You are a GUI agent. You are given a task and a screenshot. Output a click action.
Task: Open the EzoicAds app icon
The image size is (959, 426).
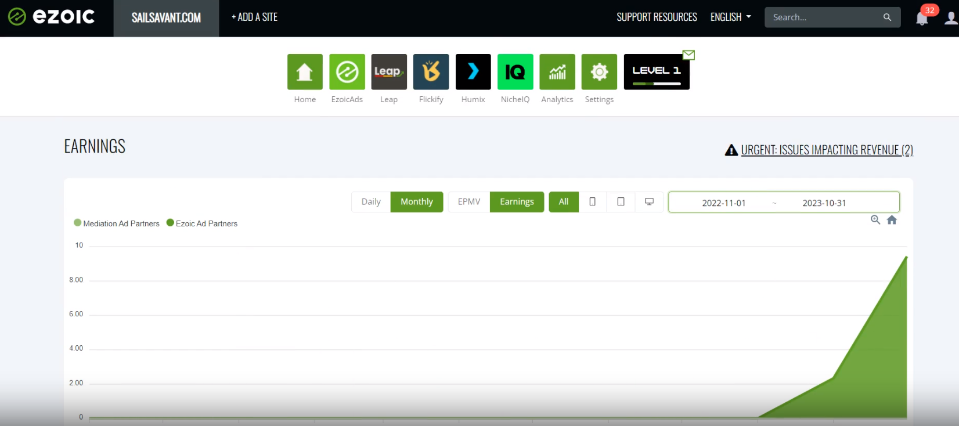pos(347,72)
